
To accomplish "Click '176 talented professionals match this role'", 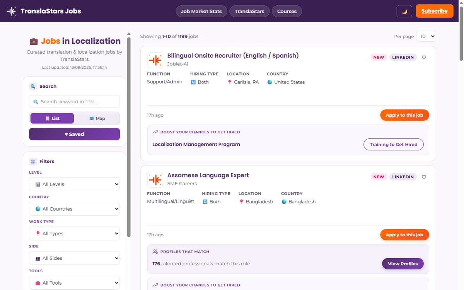I will (201, 264).
